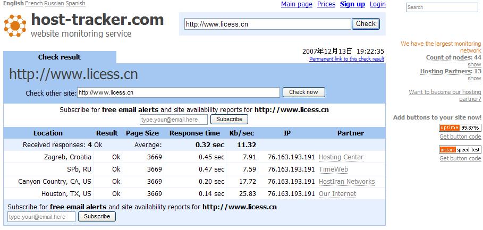This screenshot has width=483, height=230.
Task: Switch language to Russian
Action: point(54,3)
